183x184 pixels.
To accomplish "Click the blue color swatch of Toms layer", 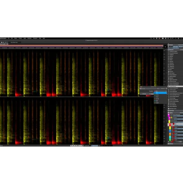I will click(x=170, y=131).
